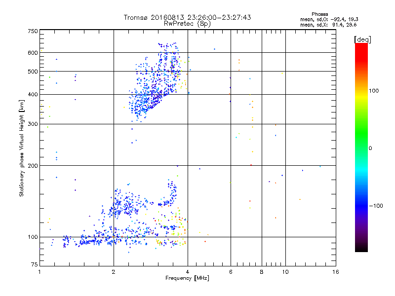Click the '2' frequency tick label
This screenshot has height=296, width=395.
pos(114,272)
